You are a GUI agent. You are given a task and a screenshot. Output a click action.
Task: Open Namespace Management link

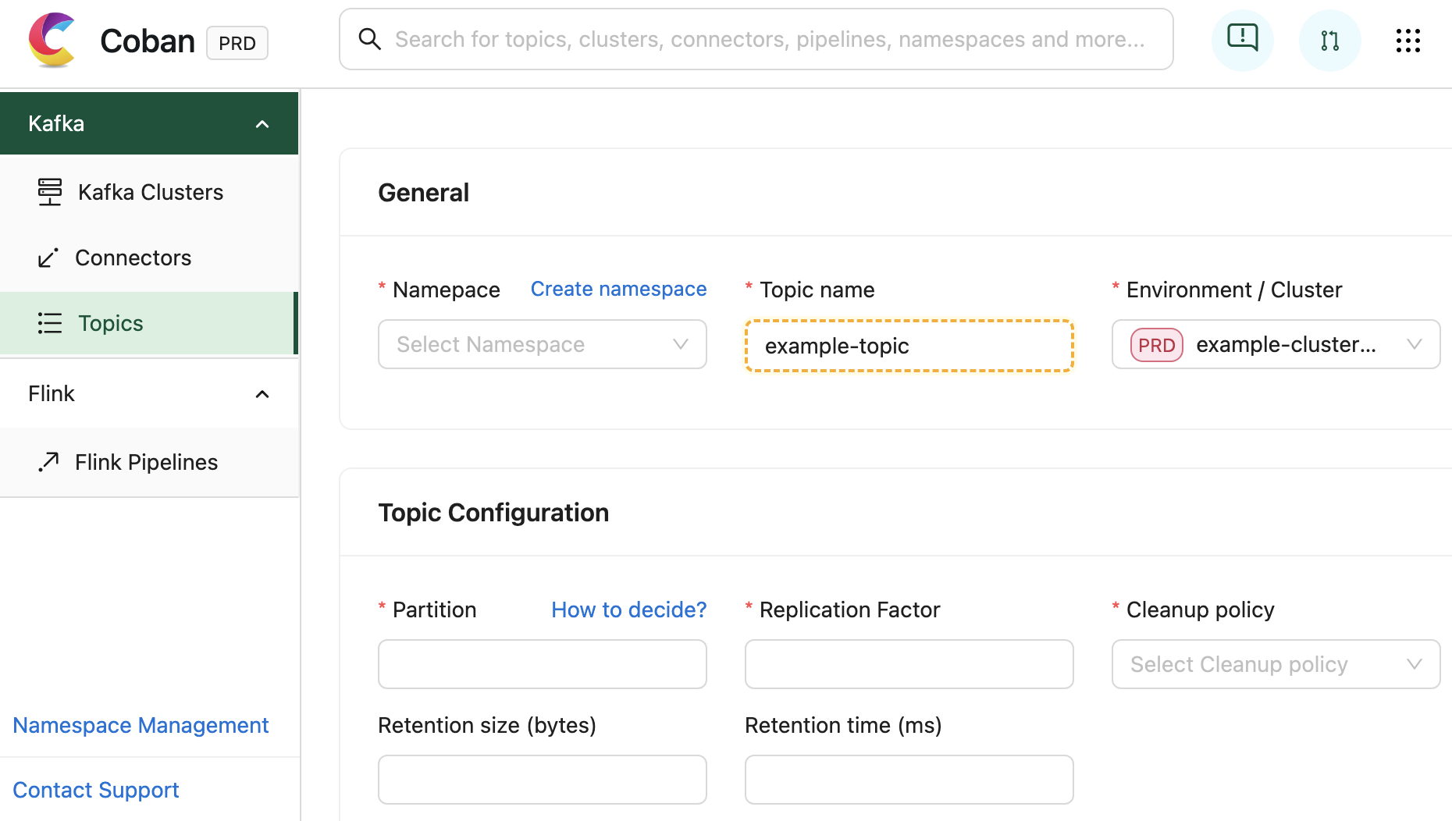[x=141, y=725]
